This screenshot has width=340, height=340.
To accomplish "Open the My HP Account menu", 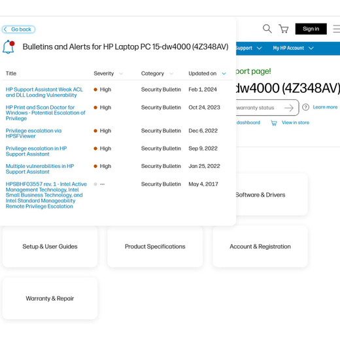I will click(x=293, y=48).
